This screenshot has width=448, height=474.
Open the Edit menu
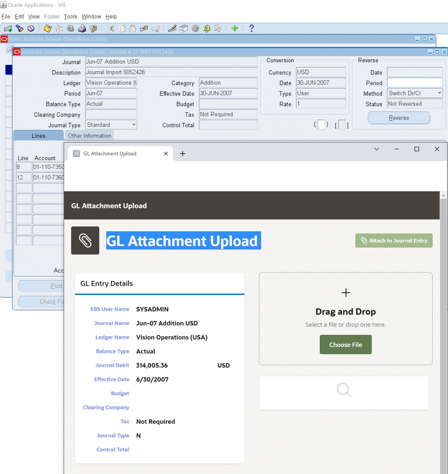pyautogui.click(x=19, y=17)
